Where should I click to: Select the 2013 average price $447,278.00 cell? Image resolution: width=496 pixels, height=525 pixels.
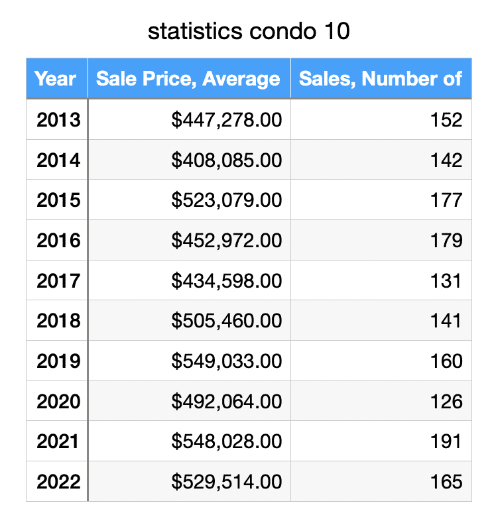tap(226, 120)
